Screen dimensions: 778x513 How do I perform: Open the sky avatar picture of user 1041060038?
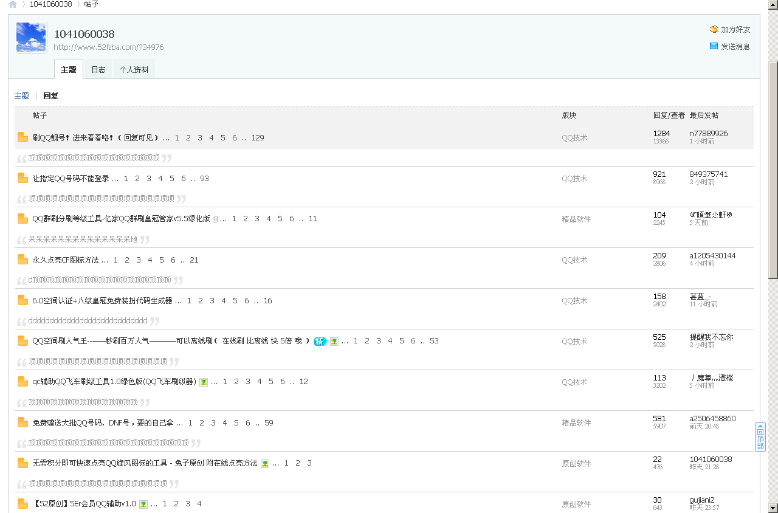tap(31, 37)
